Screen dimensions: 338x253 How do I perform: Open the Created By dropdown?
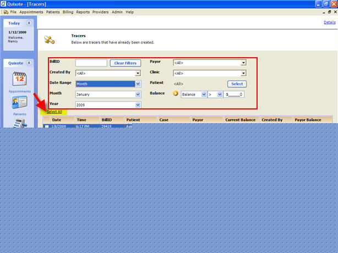(108, 73)
